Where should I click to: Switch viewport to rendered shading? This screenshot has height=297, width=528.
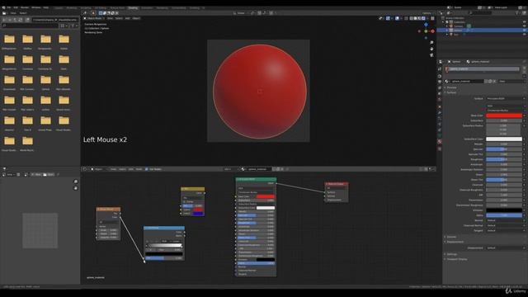(x=423, y=18)
